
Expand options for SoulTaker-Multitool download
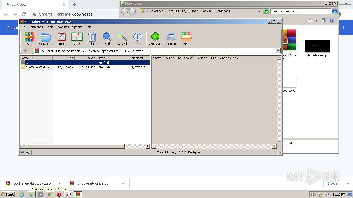(x=59, y=183)
